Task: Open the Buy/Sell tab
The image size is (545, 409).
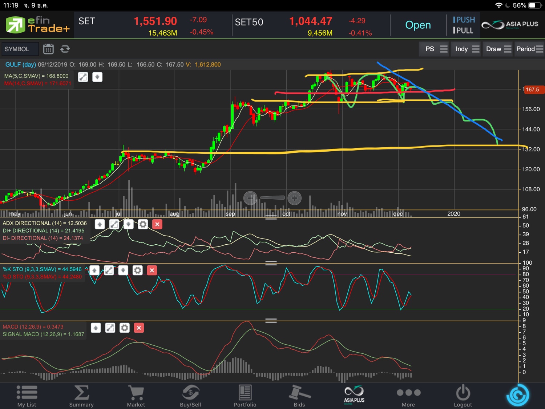Action: coord(190,396)
